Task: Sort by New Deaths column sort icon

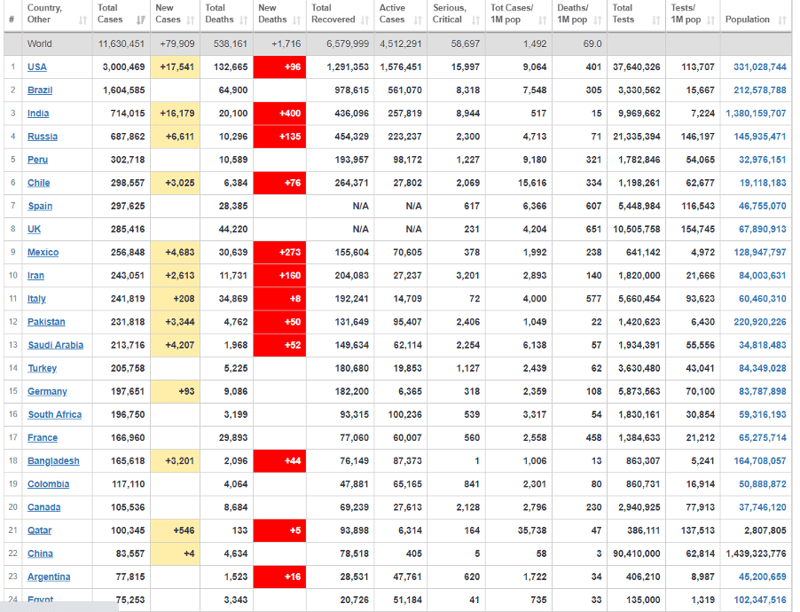Action: click(297, 20)
